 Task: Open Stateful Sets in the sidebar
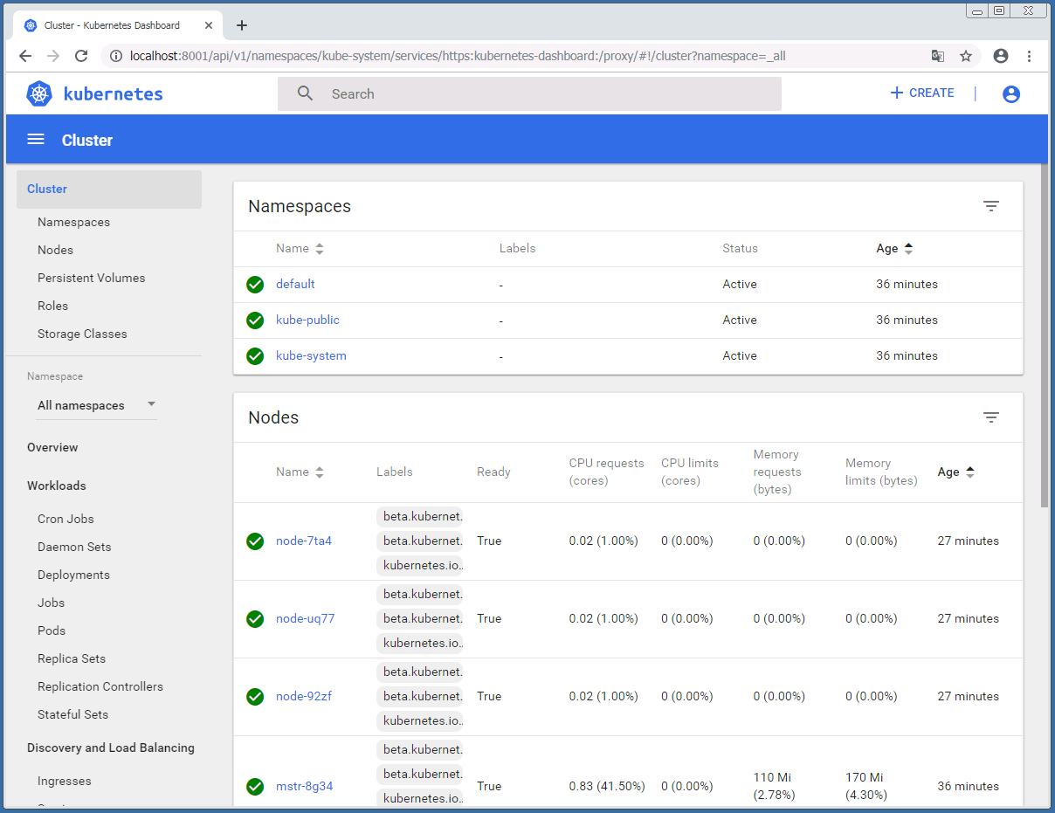(73, 715)
